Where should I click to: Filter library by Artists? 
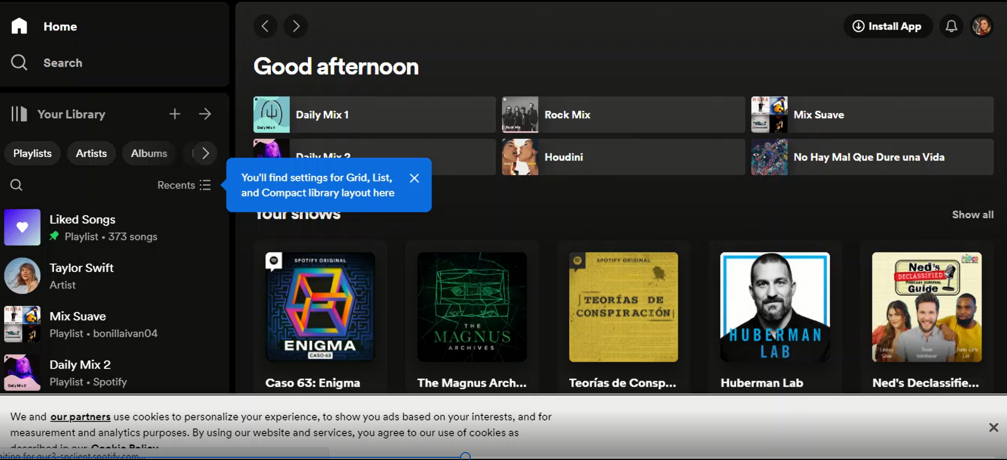coord(91,153)
